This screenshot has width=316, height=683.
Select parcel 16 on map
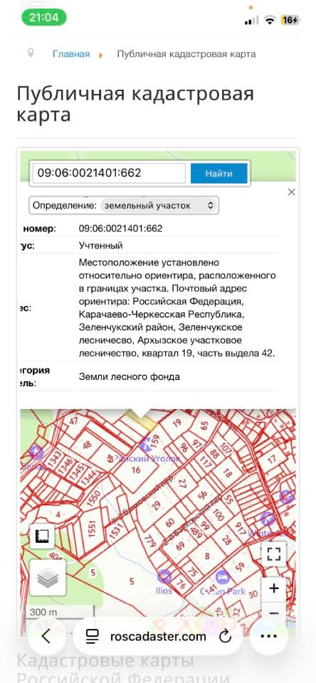(135, 470)
